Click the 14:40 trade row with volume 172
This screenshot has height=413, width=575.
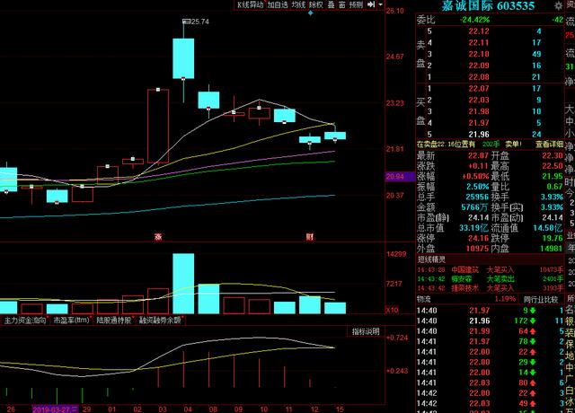[x=490, y=321]
